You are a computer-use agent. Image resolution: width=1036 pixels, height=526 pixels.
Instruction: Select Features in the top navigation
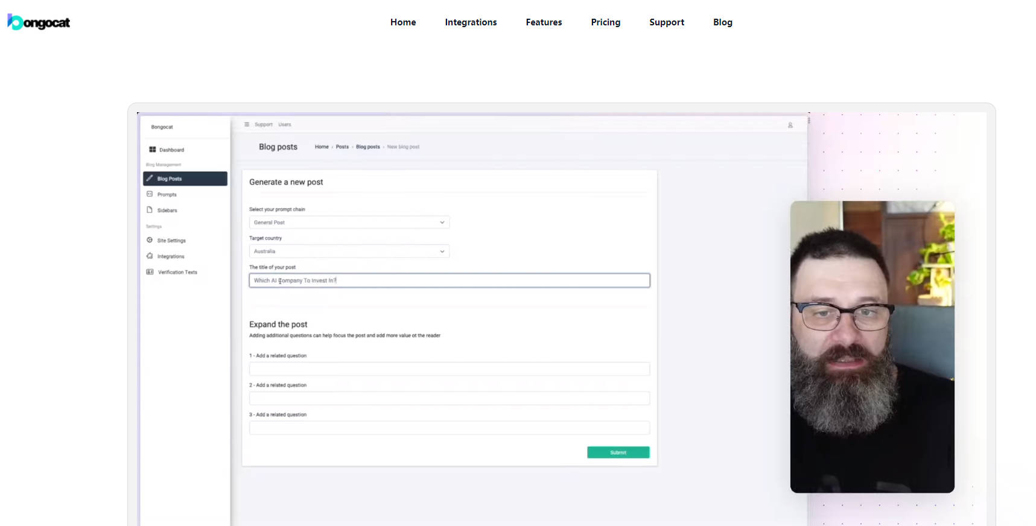tap(544, 22)
